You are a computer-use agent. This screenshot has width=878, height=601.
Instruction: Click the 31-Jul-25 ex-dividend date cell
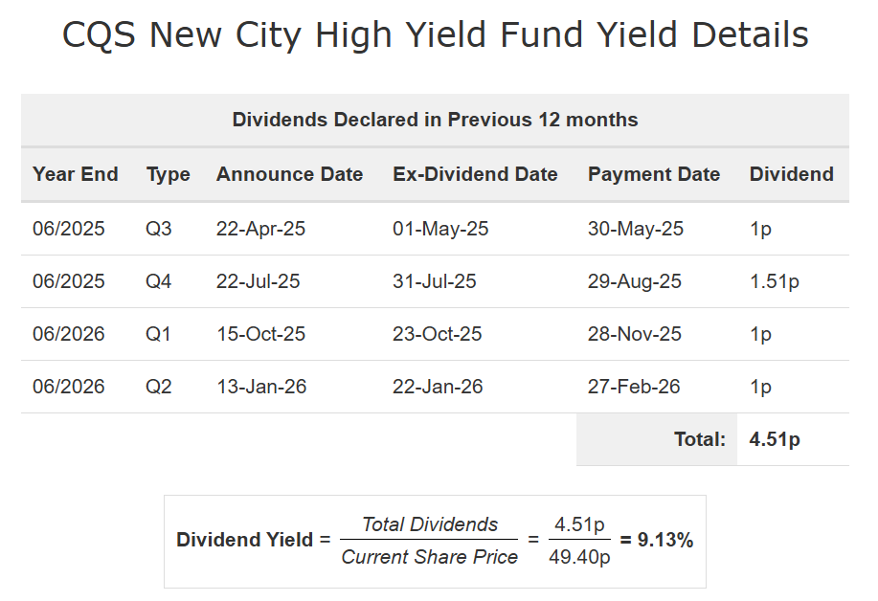(x=435, y=282)
